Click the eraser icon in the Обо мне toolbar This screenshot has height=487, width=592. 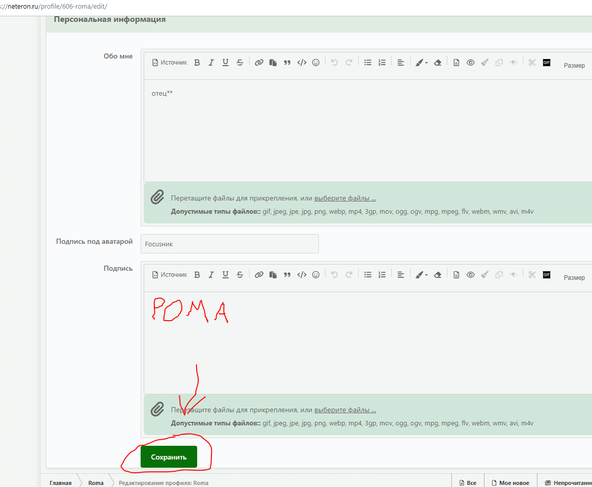pyautogui.click(x=438, y=63)
